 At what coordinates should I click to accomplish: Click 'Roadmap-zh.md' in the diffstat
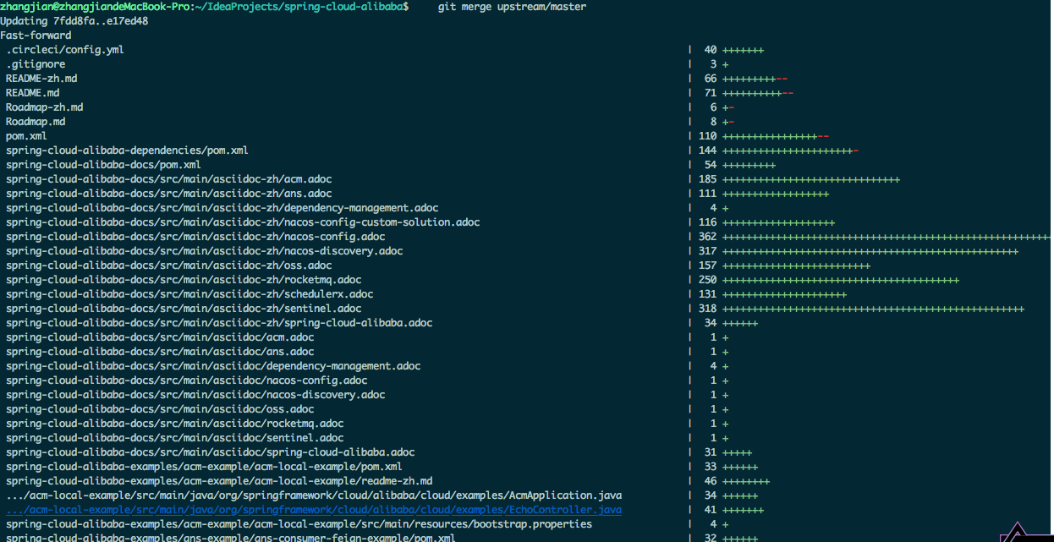(x=44, y=107)
